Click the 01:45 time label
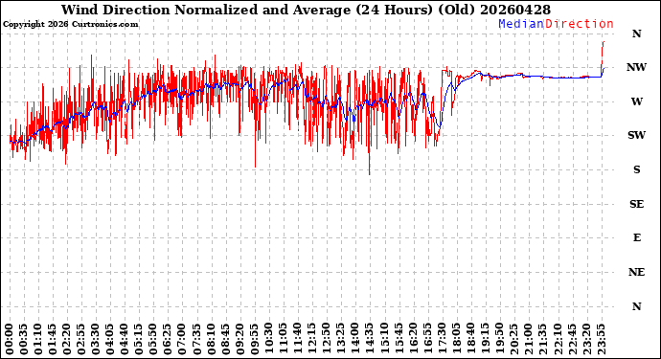Viewport: 661px width, 359px height. click(53, 339)
